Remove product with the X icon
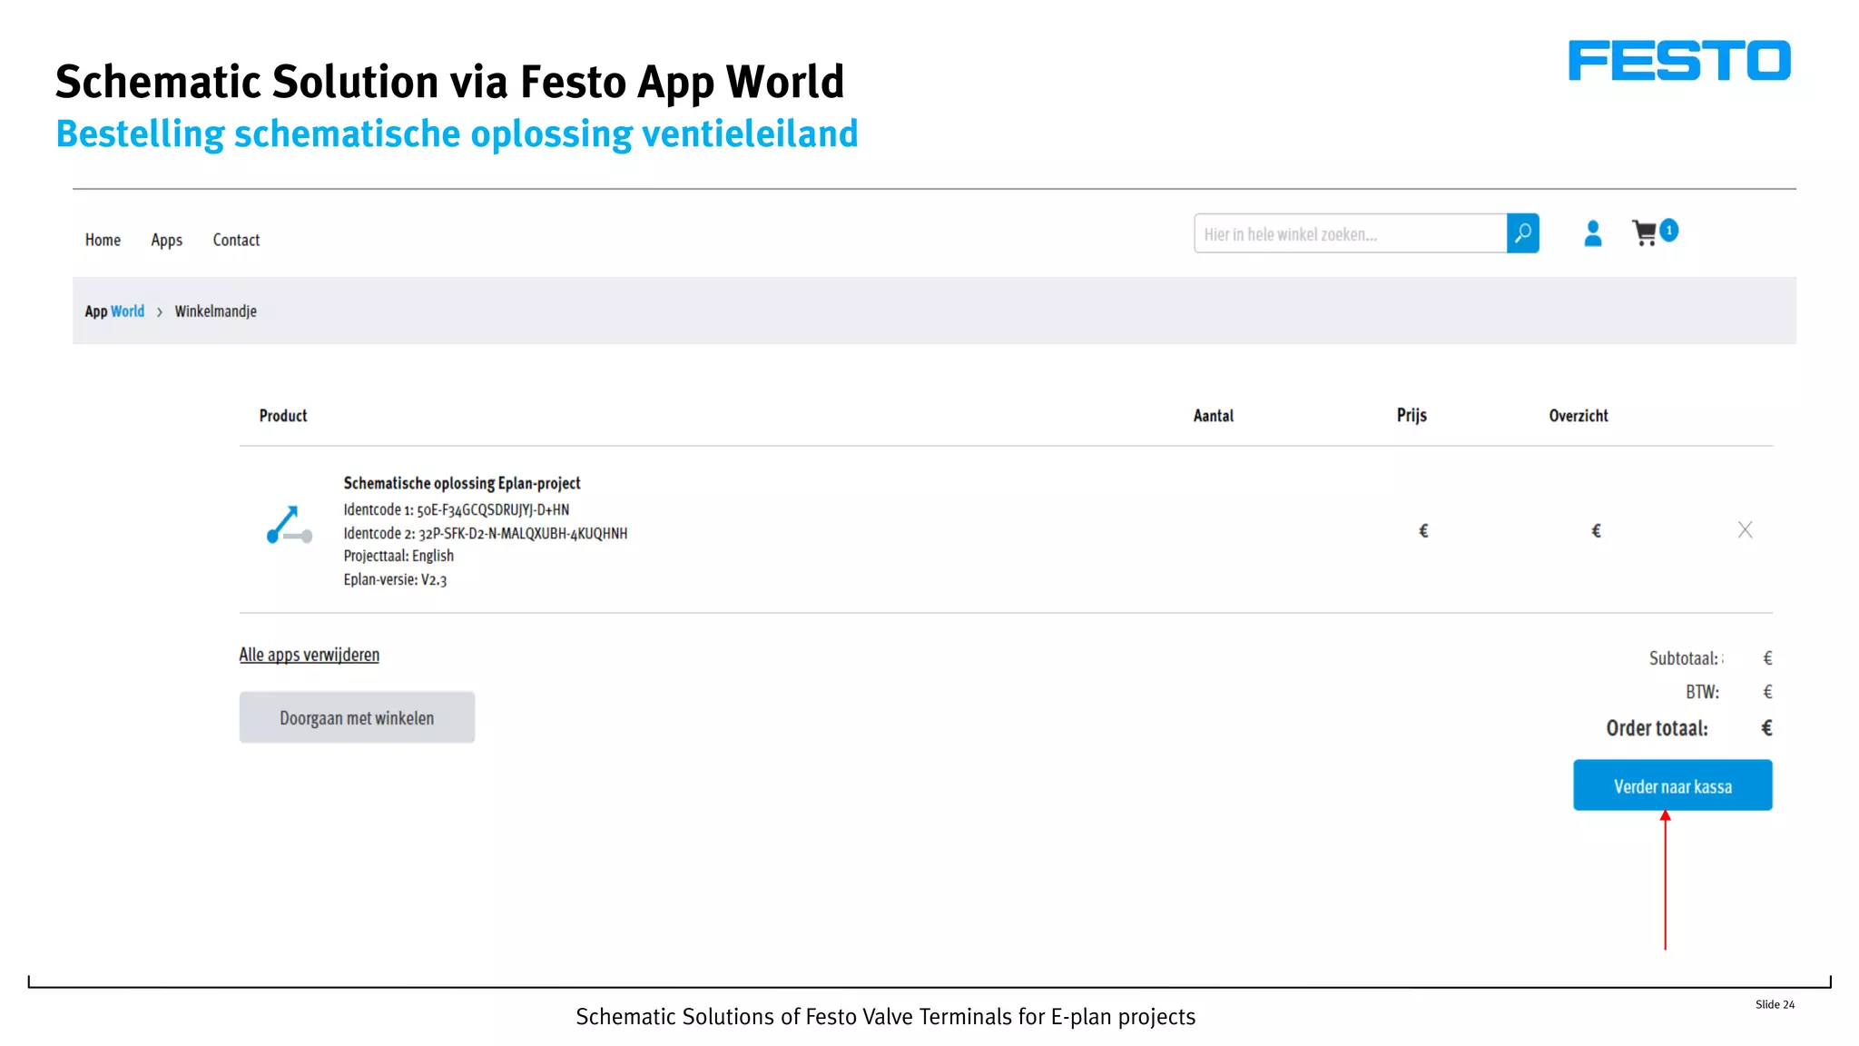Viewport: 1859px width, 1046px height. tap(1744, 530)
